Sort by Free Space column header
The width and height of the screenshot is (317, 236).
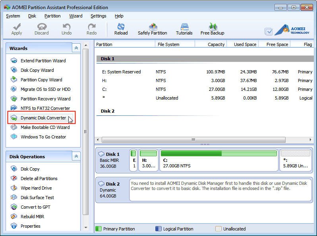point(274,44)
